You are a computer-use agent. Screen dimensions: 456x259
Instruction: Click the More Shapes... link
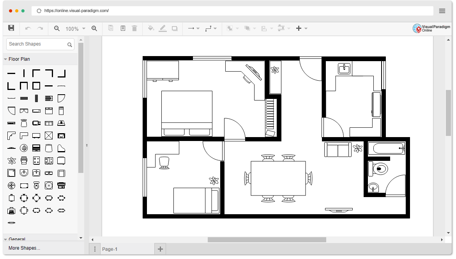tap(24, 248)
